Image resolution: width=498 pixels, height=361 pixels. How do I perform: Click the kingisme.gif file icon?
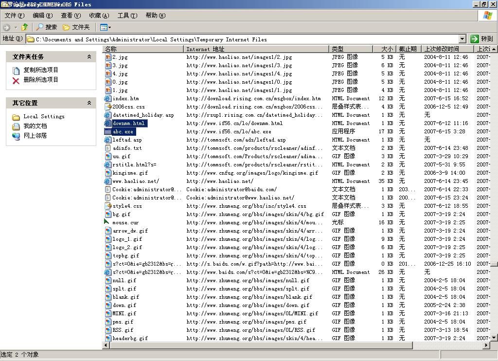coord(108,173)
